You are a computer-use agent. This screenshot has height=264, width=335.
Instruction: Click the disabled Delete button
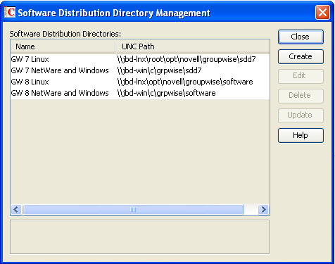tap(301, 96)
